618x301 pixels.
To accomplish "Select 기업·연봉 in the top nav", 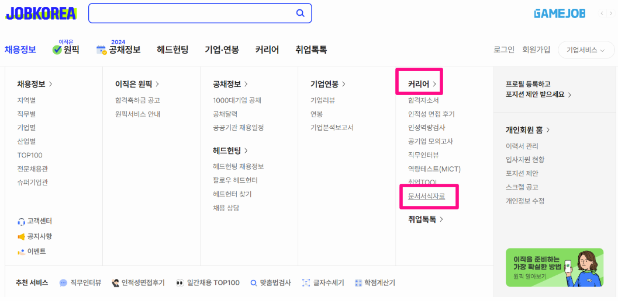I will tap(222, 50).
